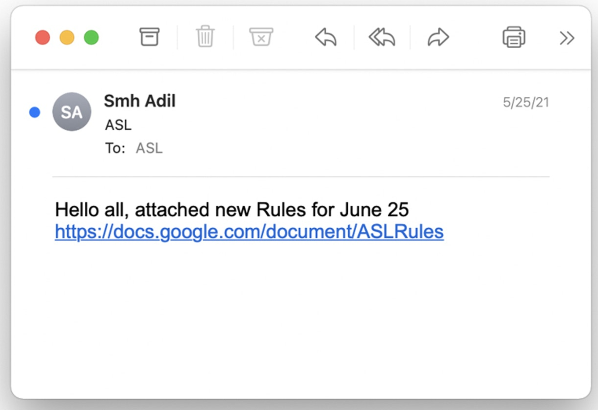
Task: Expand the toolbar overflow chevrons
Action: tap(567, 38)
